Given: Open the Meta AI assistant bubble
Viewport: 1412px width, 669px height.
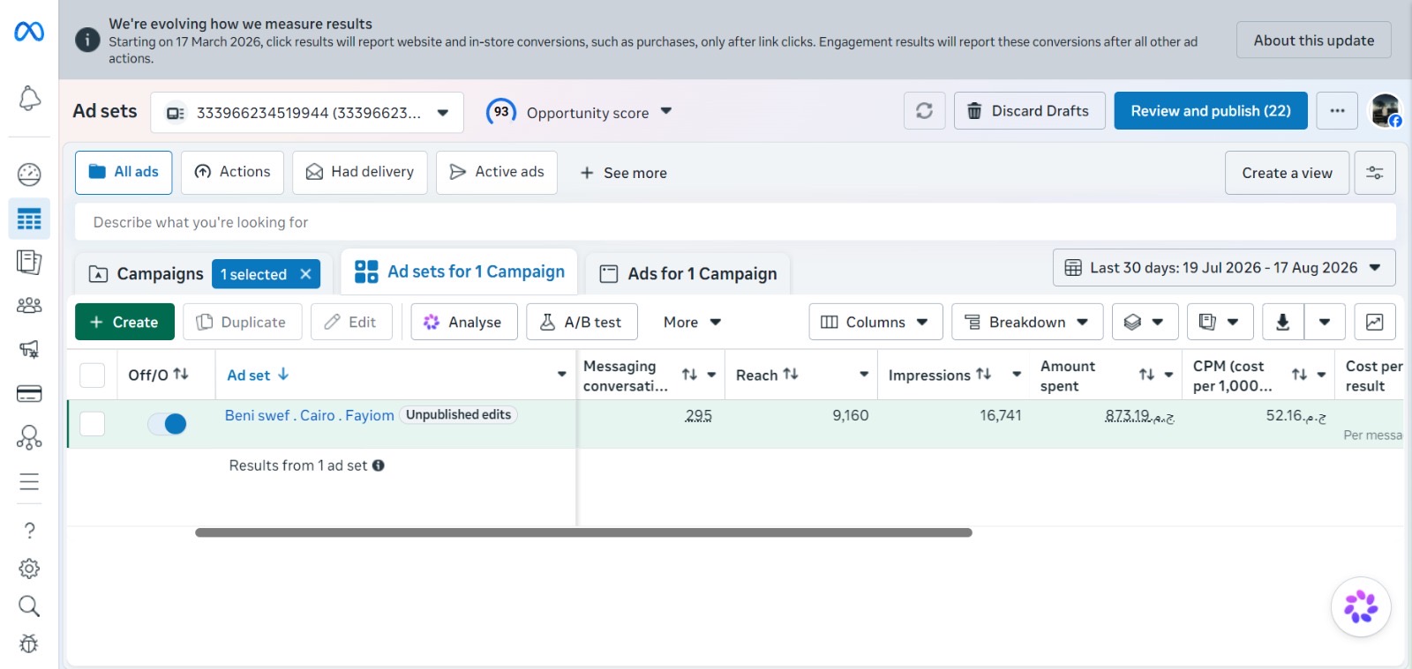Looking at the screenshot, I should tap(1361, 606).
